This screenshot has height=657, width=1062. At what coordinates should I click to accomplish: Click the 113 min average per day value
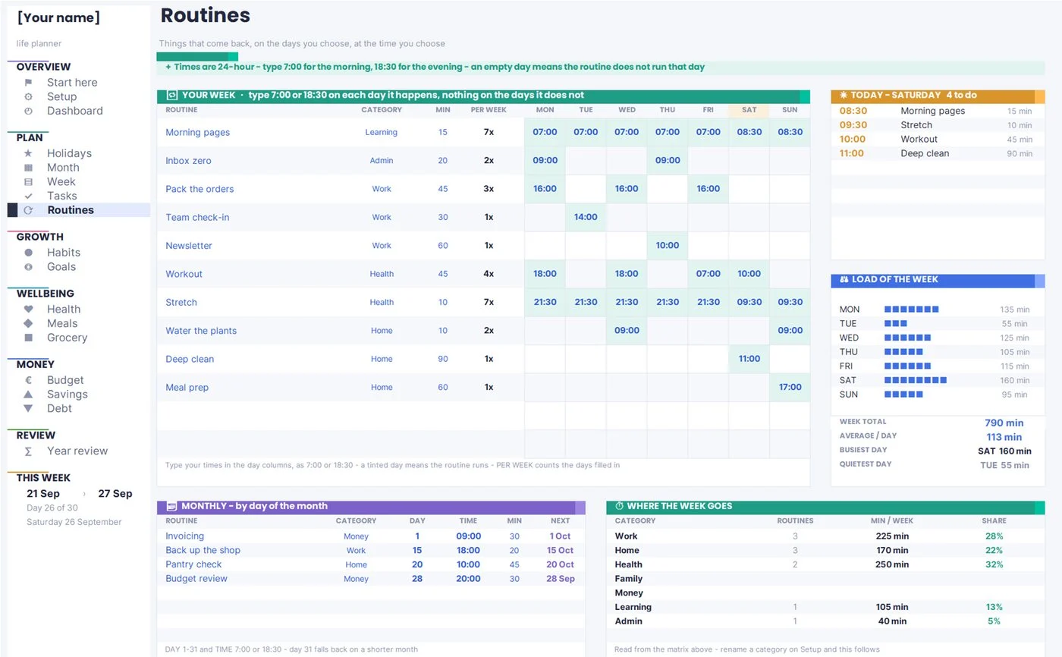(1004, 437)
